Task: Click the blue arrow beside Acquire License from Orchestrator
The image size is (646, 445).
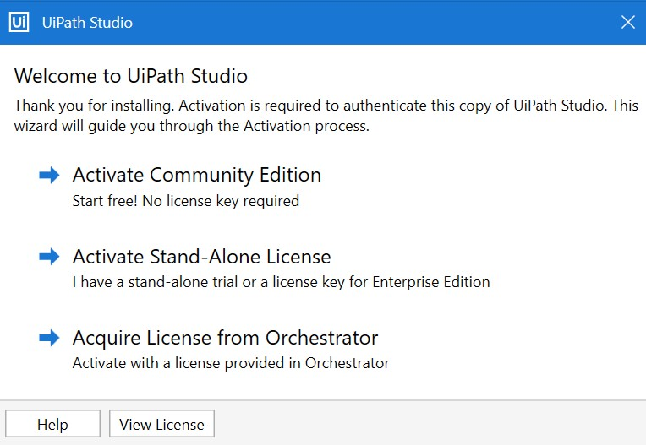Action: tap(49, 338)
